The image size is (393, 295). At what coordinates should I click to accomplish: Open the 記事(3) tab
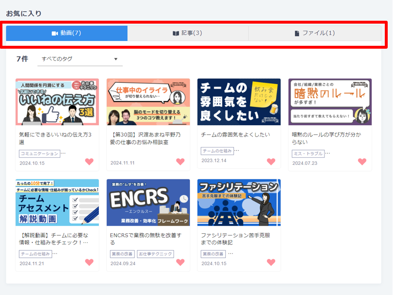(x=188, y=33)
